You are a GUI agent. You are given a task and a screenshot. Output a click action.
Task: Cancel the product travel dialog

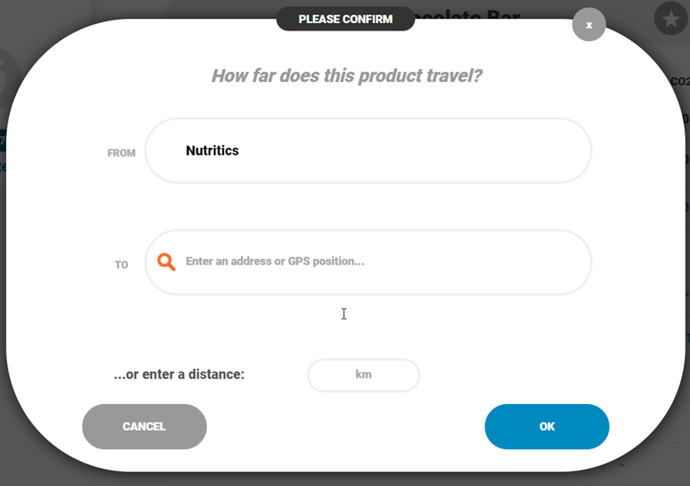click(144, 427)
